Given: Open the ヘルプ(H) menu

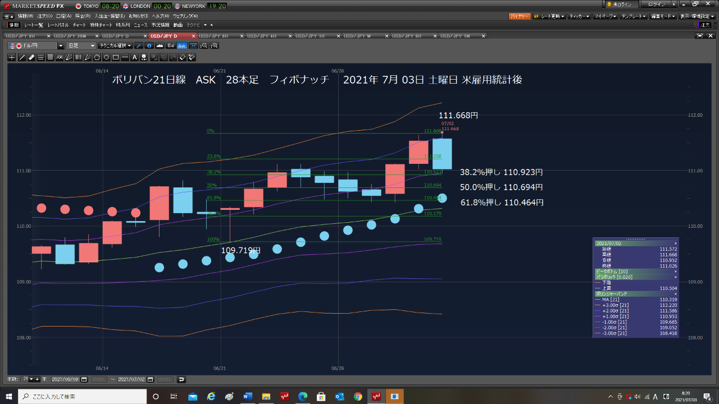Looking at the screenshot, I should point(160,16).
